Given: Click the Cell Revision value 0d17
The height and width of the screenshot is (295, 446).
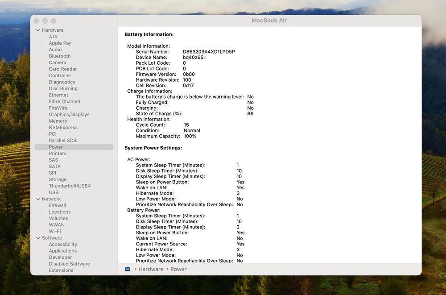Looking at the screenshot, I should pyautogui.click(x=188, y=85).
